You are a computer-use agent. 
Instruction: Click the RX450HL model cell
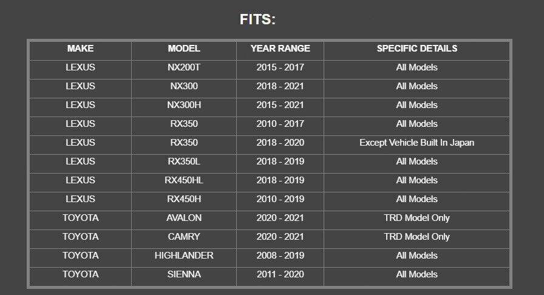pos(183,180)
